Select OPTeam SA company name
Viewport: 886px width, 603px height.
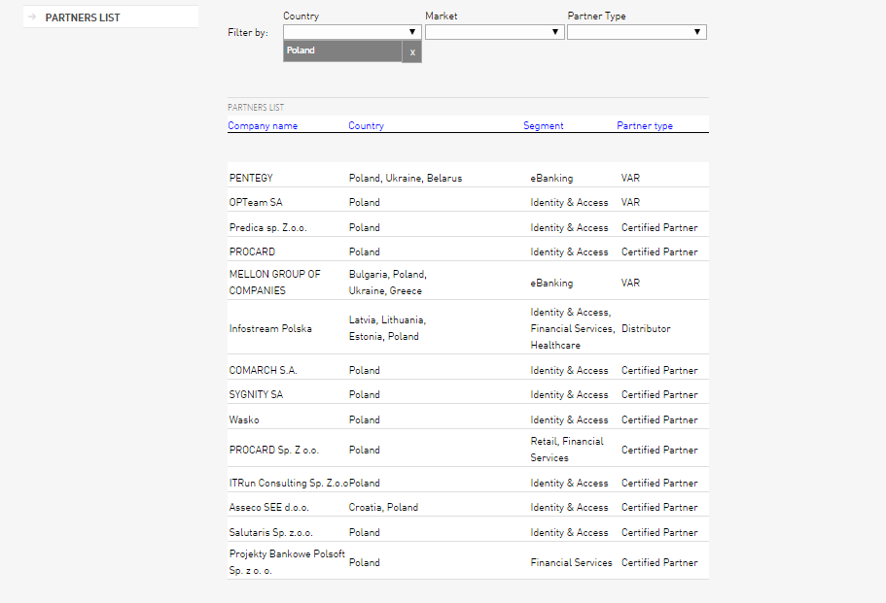click(256, 202)
